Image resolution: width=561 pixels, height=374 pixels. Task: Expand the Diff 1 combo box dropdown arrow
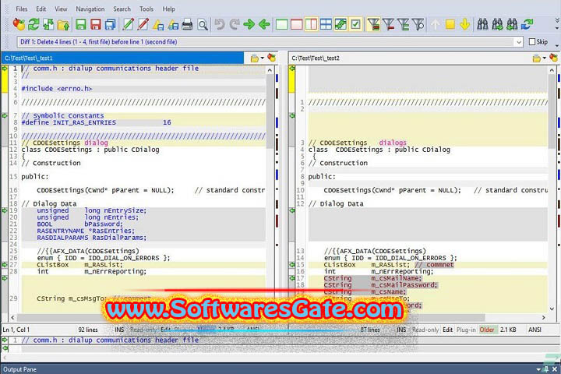[519, 42]
